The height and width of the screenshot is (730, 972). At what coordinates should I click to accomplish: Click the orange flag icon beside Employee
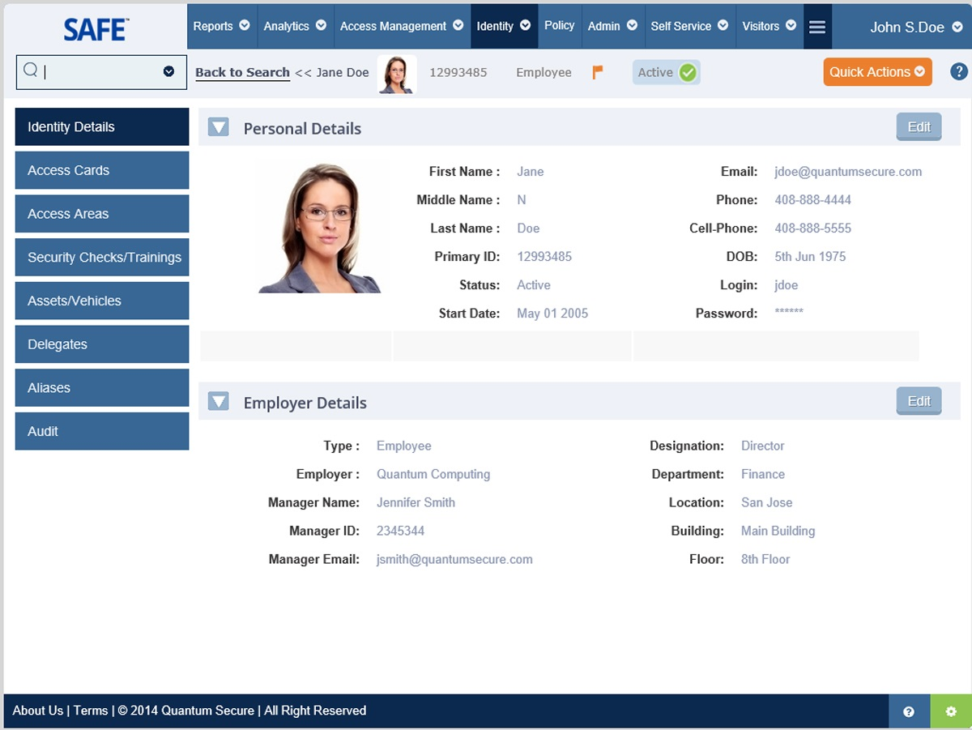598,72
